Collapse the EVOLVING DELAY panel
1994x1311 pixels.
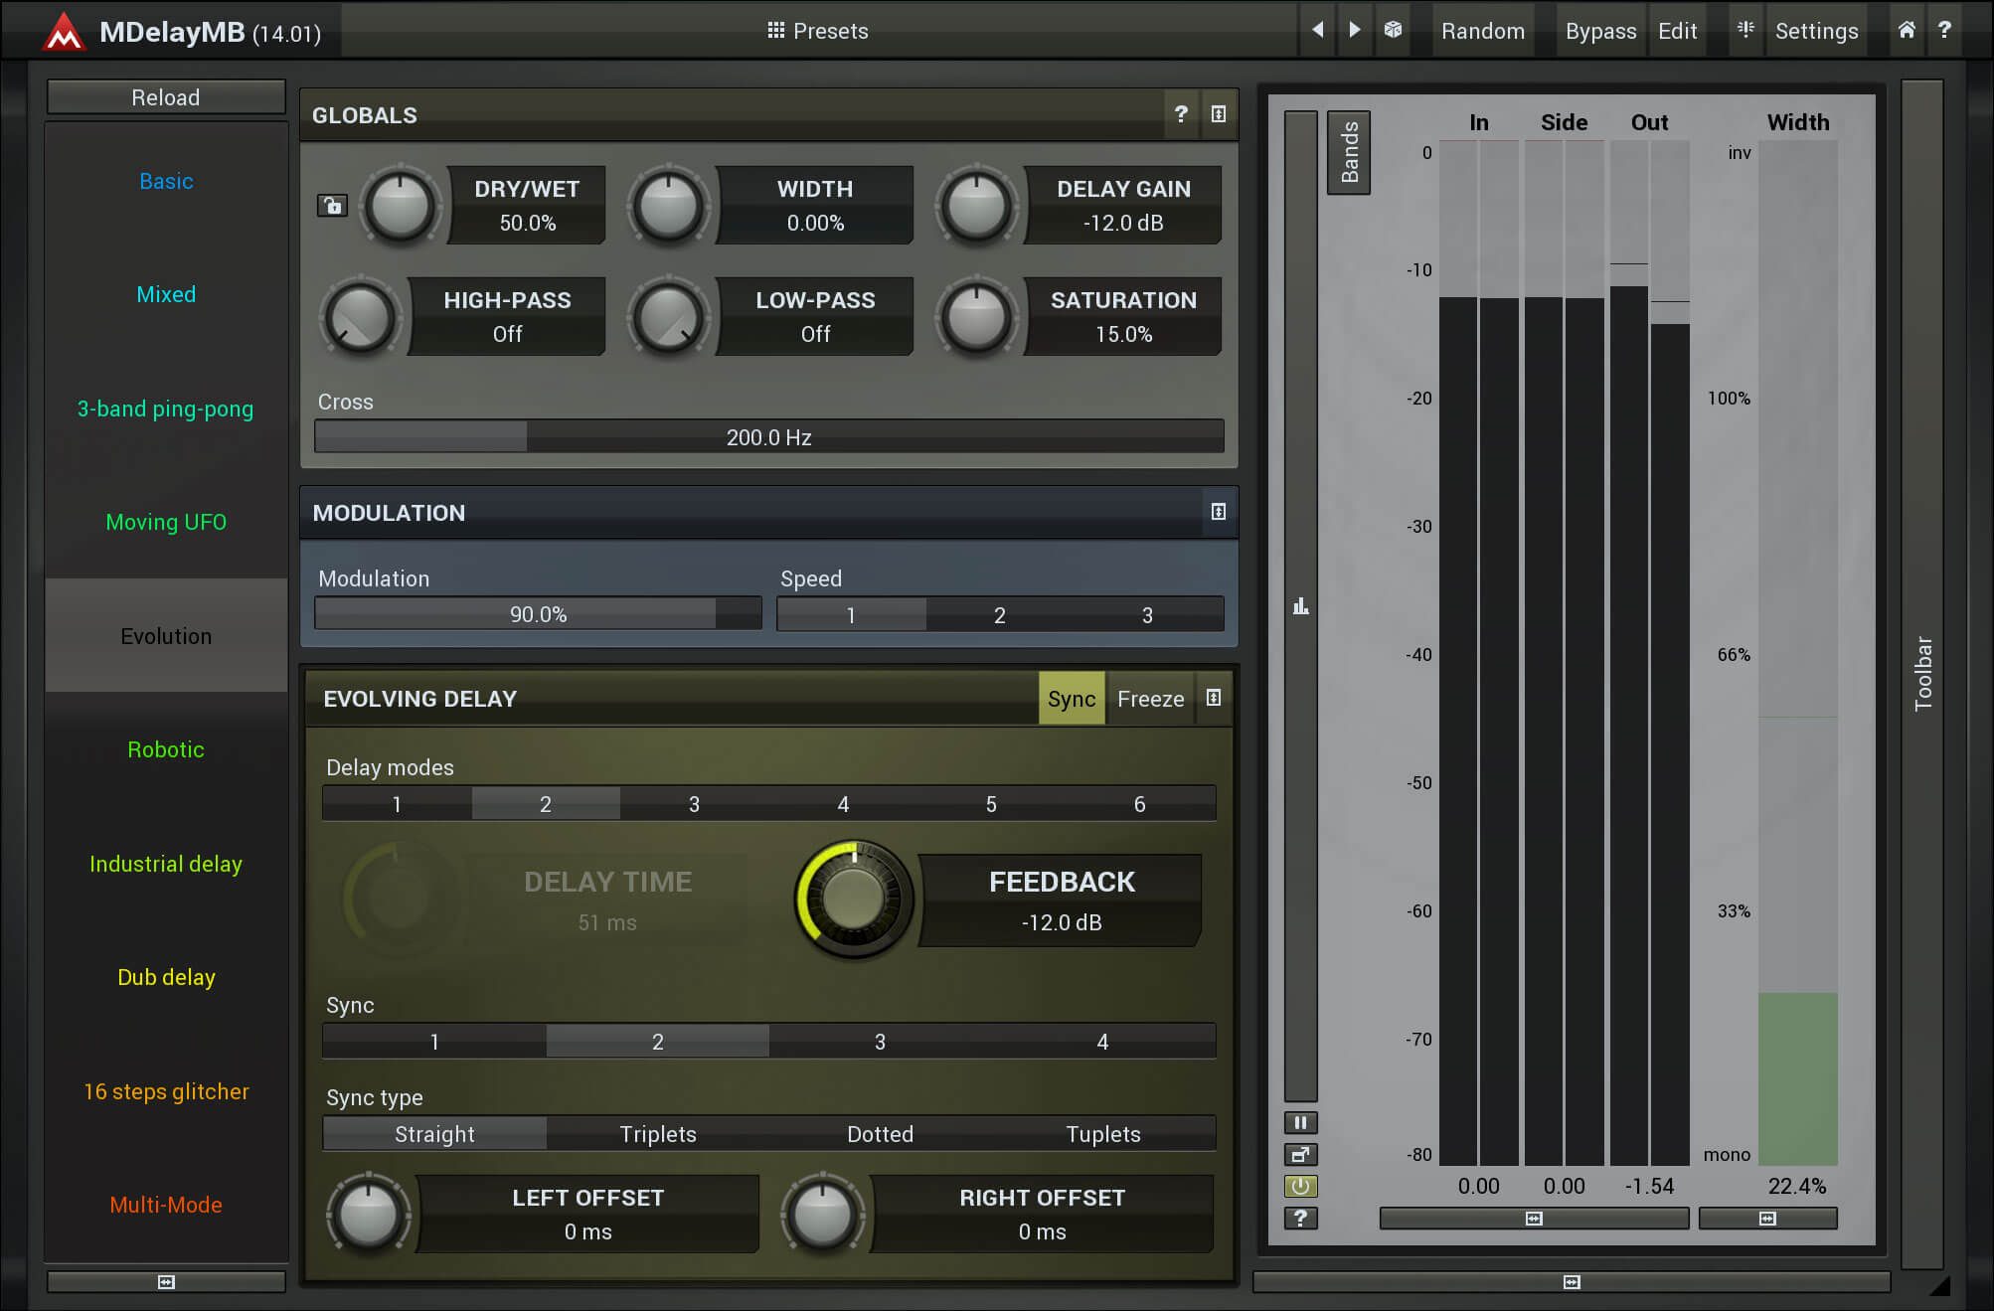[x=1214, y=698]
